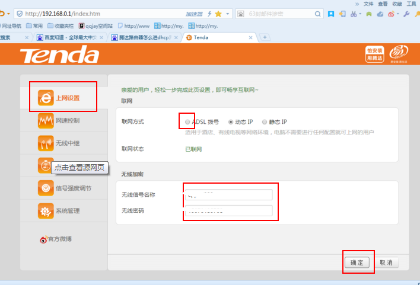Viewport: 420px width, 285px height.
Task: Click the search magnifier icon
Action: click(317, 14)
